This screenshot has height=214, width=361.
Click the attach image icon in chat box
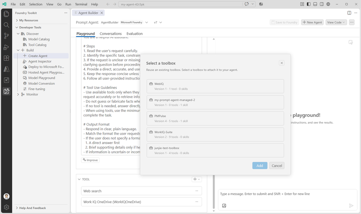click(224, 206)
